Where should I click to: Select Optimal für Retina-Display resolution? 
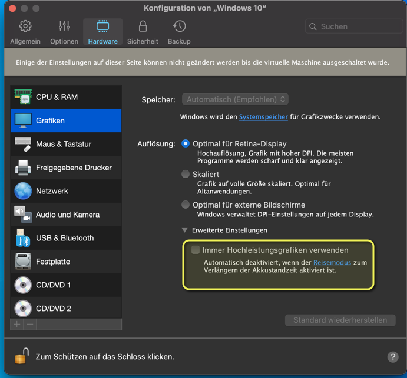tap(186, 143)
